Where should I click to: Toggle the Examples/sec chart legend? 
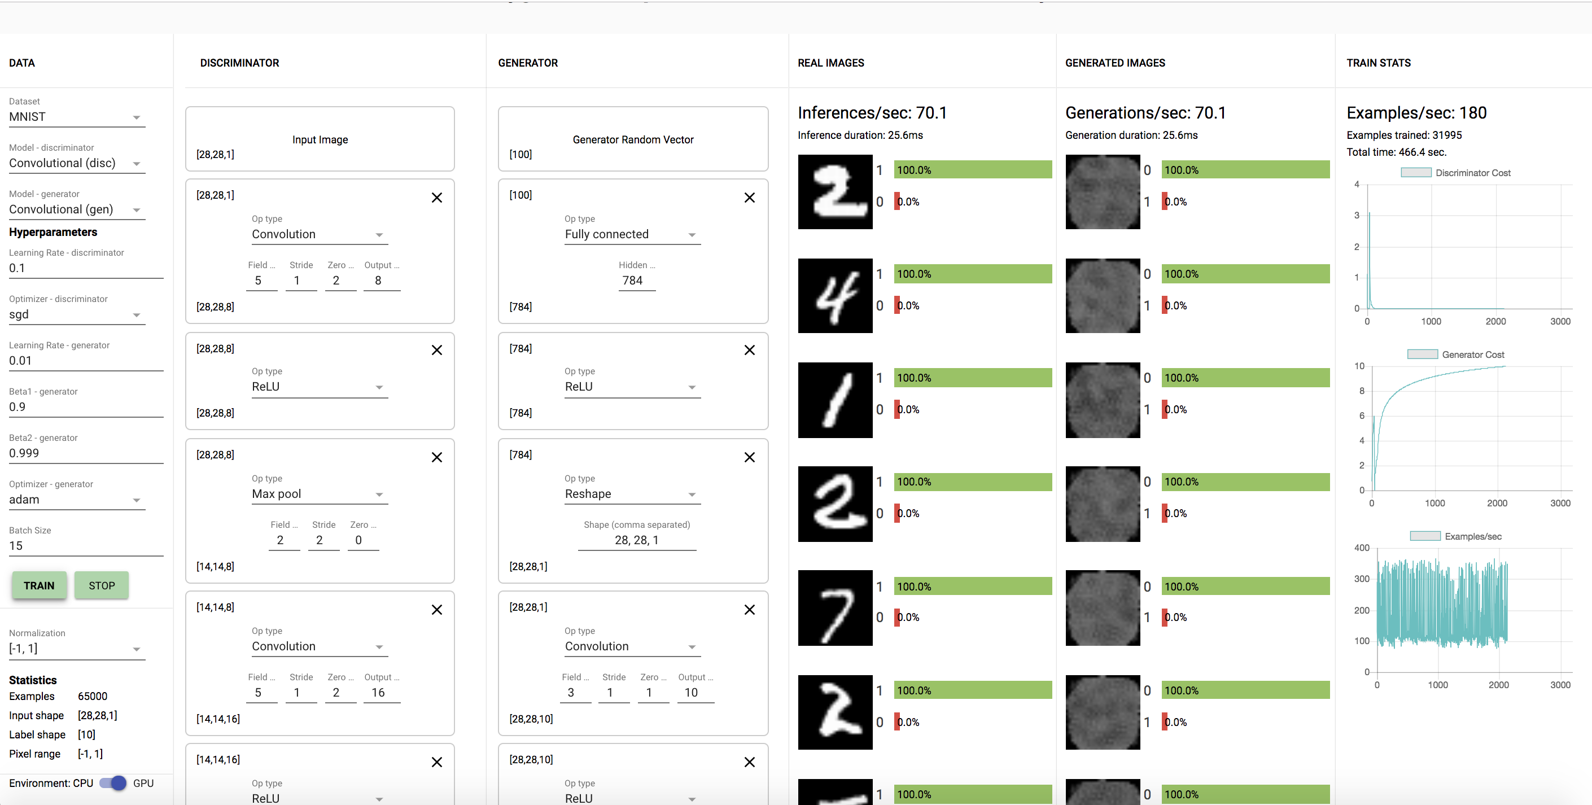click(1455, 536)
